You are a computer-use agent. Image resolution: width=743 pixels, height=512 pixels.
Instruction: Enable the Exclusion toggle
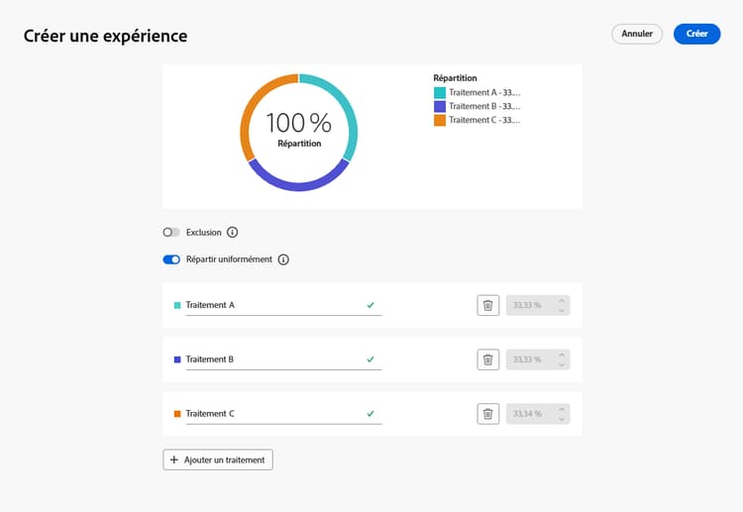pyautogui.click(x=171, y=232)
